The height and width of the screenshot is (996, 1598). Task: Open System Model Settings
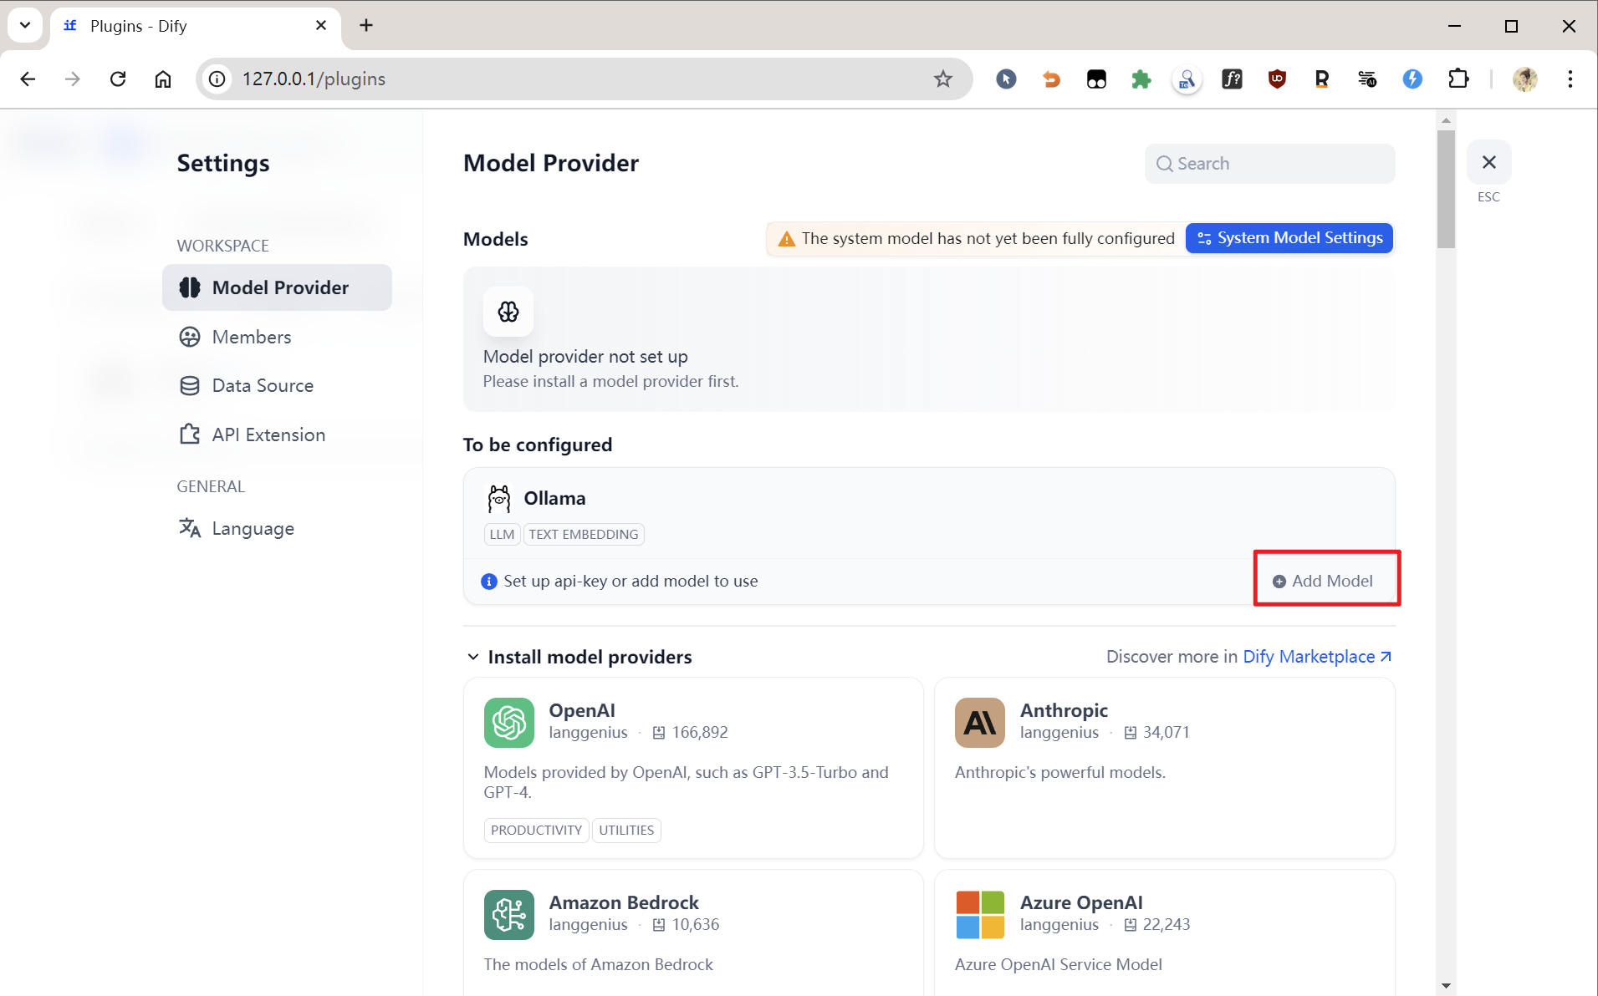[x=1289, y=238]
